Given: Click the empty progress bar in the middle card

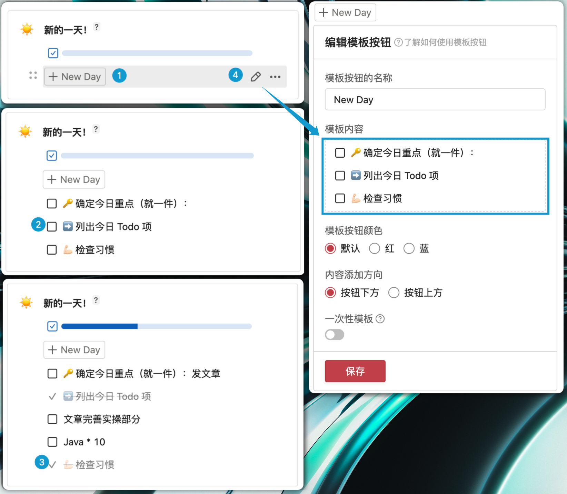Looking at the screenshot, I should click(x=157, y=156).
